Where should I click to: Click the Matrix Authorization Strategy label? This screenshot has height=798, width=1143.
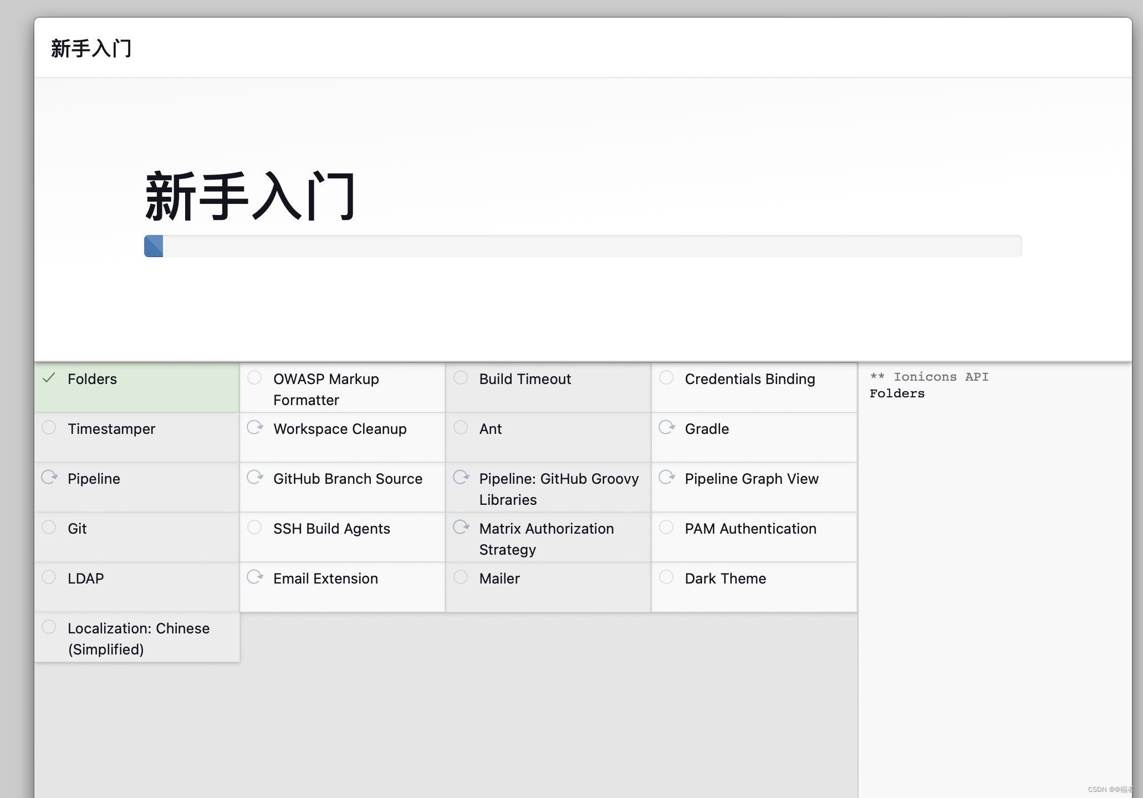547,539
